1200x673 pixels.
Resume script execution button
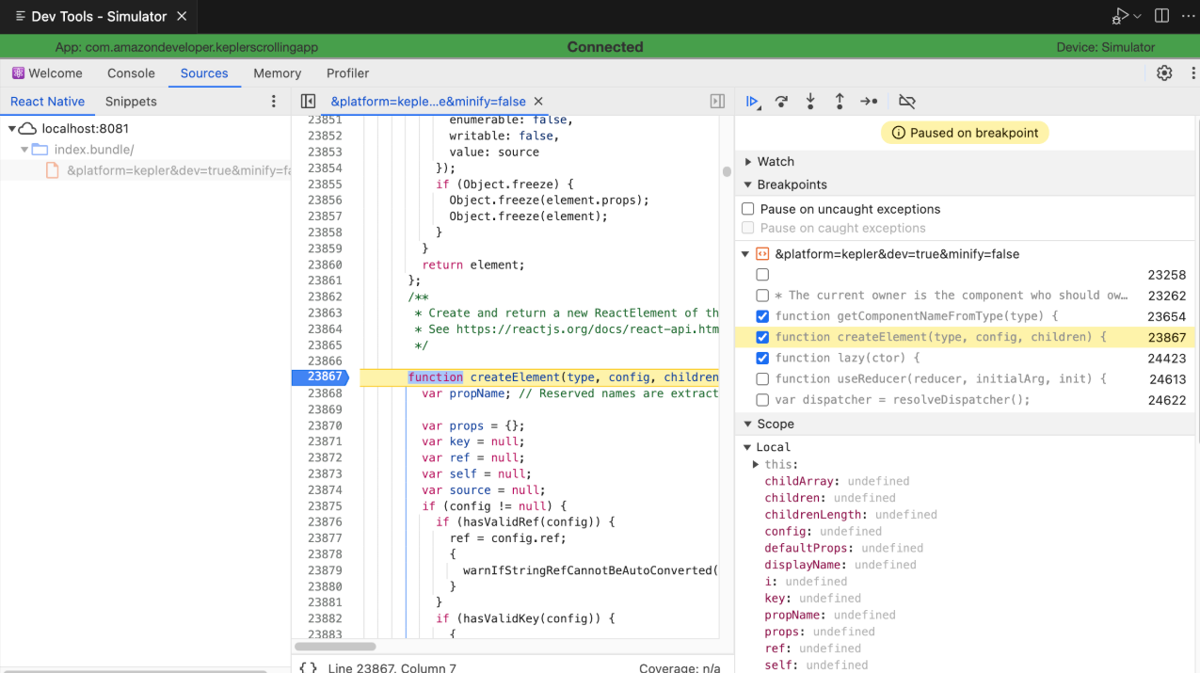pyautogui.click(x=752, y=102)
